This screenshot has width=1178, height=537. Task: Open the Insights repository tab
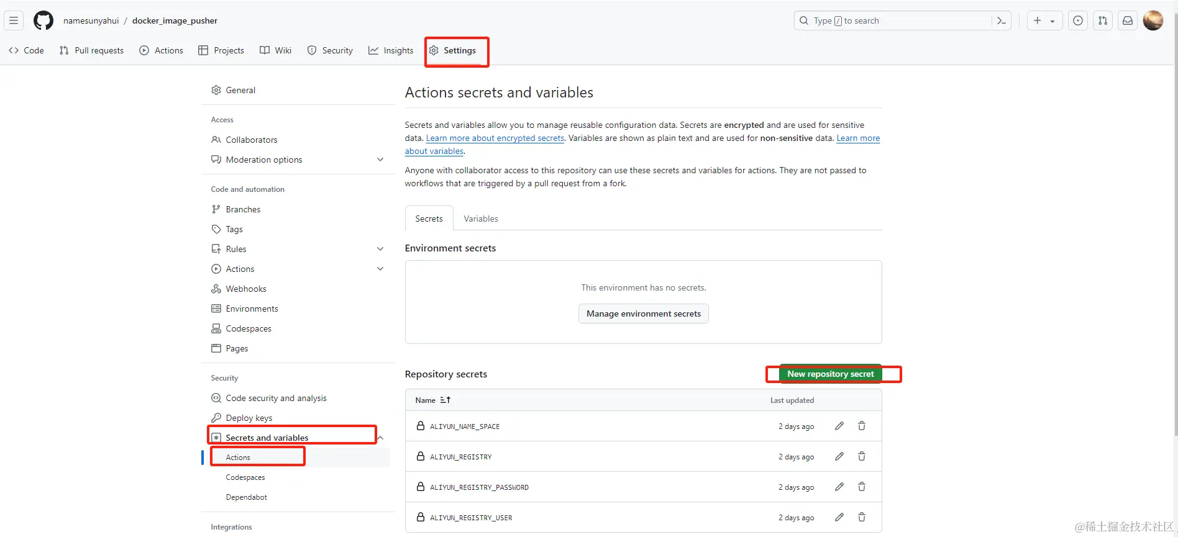click(x=391, y=50)
